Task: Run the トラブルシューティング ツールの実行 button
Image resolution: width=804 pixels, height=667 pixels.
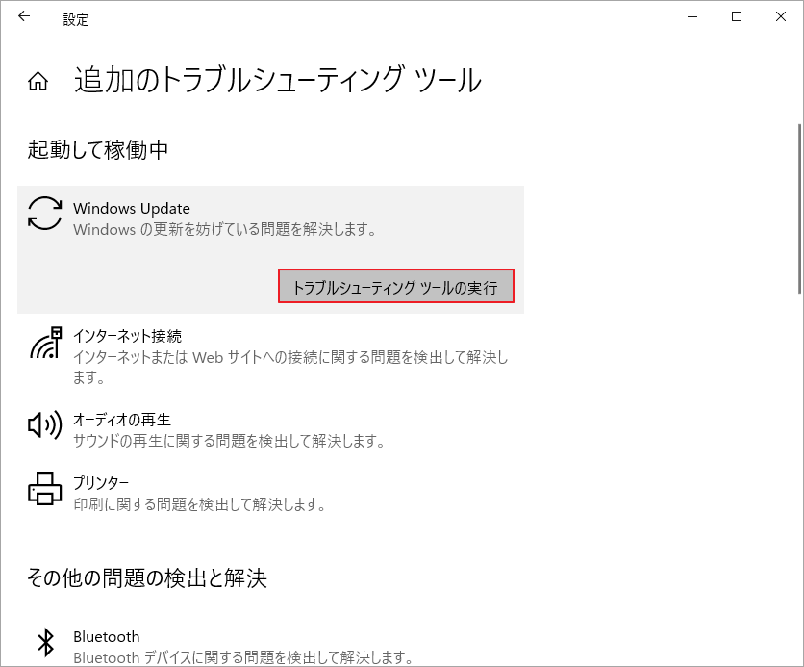Action: [x=395, y=287]
